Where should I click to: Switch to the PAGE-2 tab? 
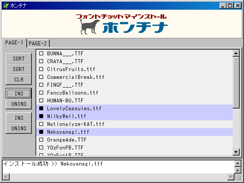coord(38,44)
